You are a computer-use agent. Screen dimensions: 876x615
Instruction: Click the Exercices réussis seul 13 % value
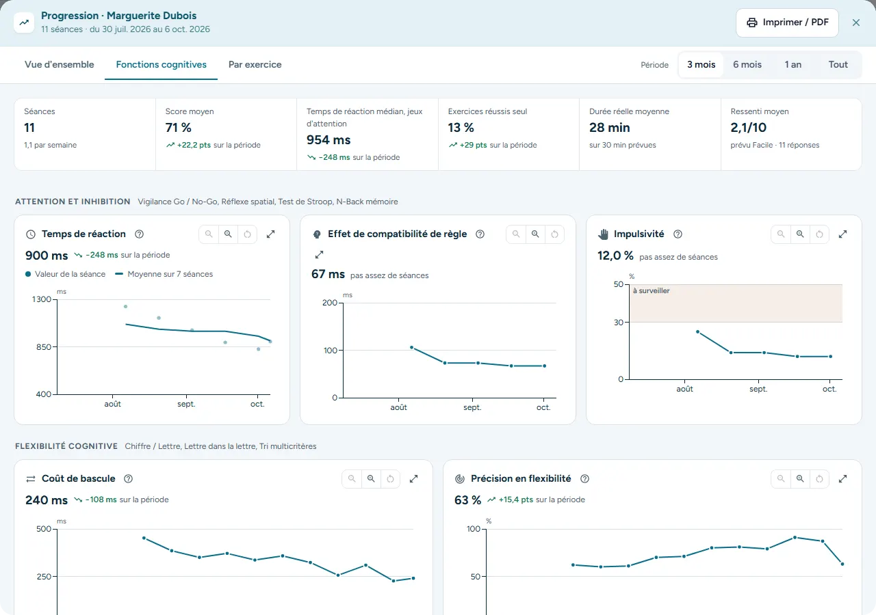[x=461, y=128]
